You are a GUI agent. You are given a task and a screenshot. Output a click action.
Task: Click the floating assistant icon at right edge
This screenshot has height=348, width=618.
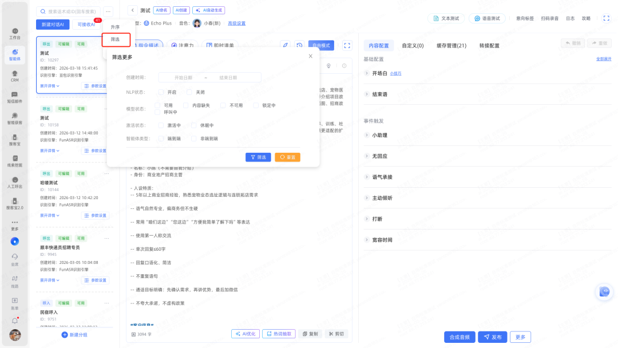[x=604, y=292]
